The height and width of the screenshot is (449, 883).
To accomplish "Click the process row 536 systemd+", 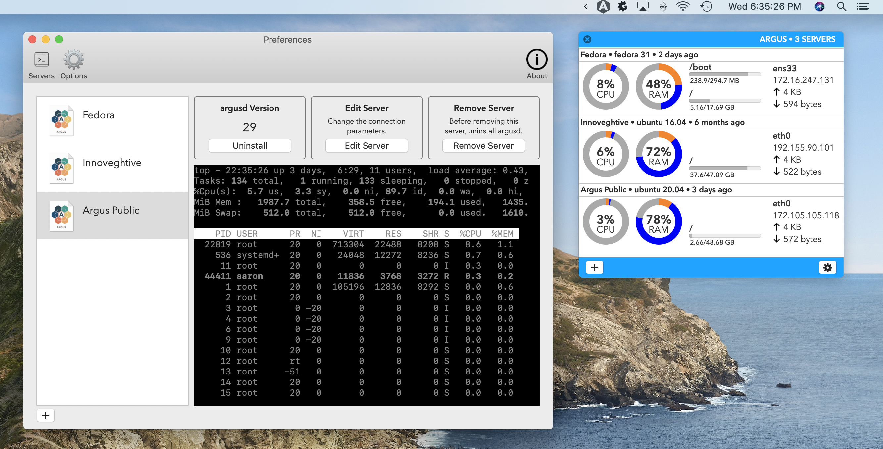I will 357,255.
